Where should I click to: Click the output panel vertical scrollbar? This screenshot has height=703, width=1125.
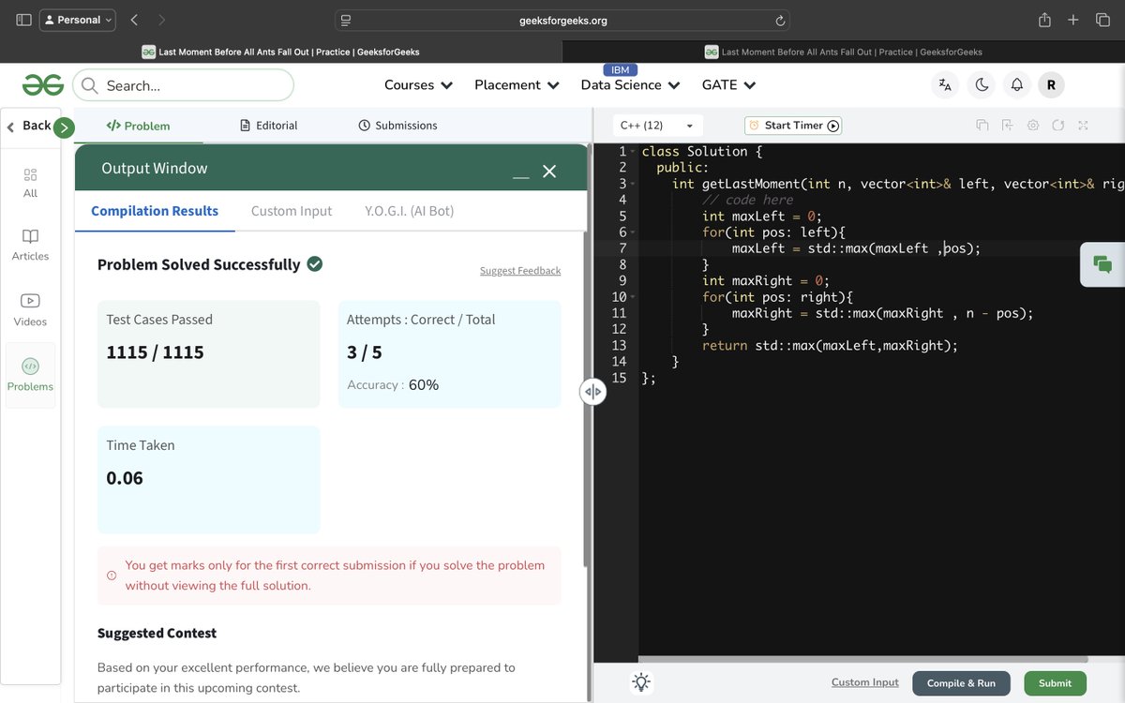click(586, 398)
